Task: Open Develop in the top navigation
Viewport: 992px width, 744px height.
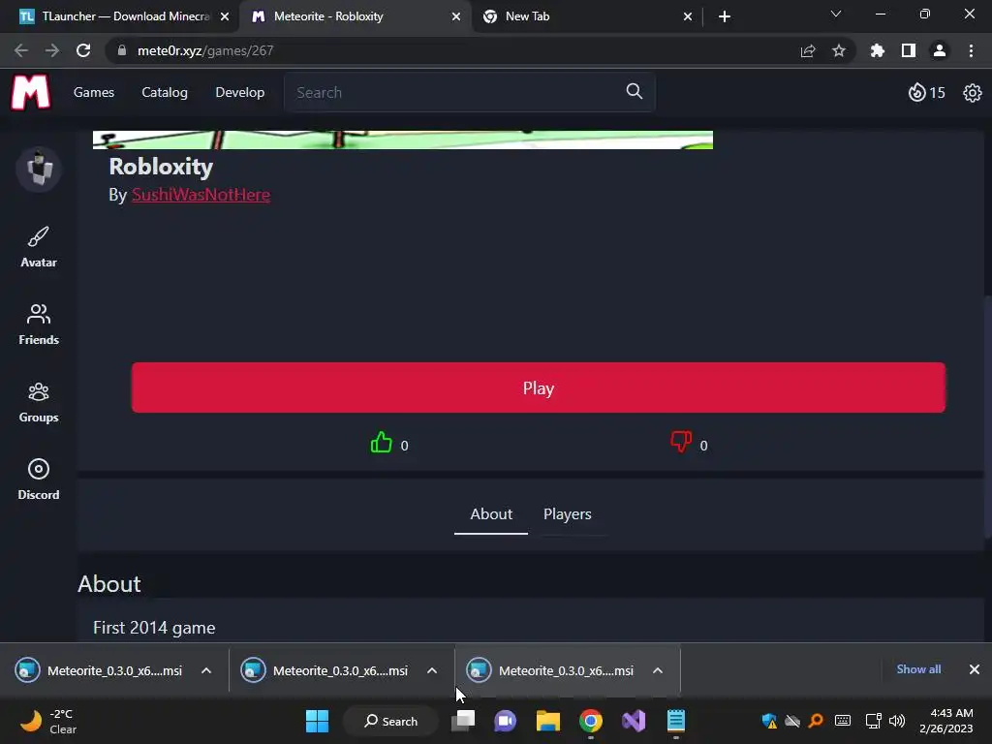Action: coord(240,92)
